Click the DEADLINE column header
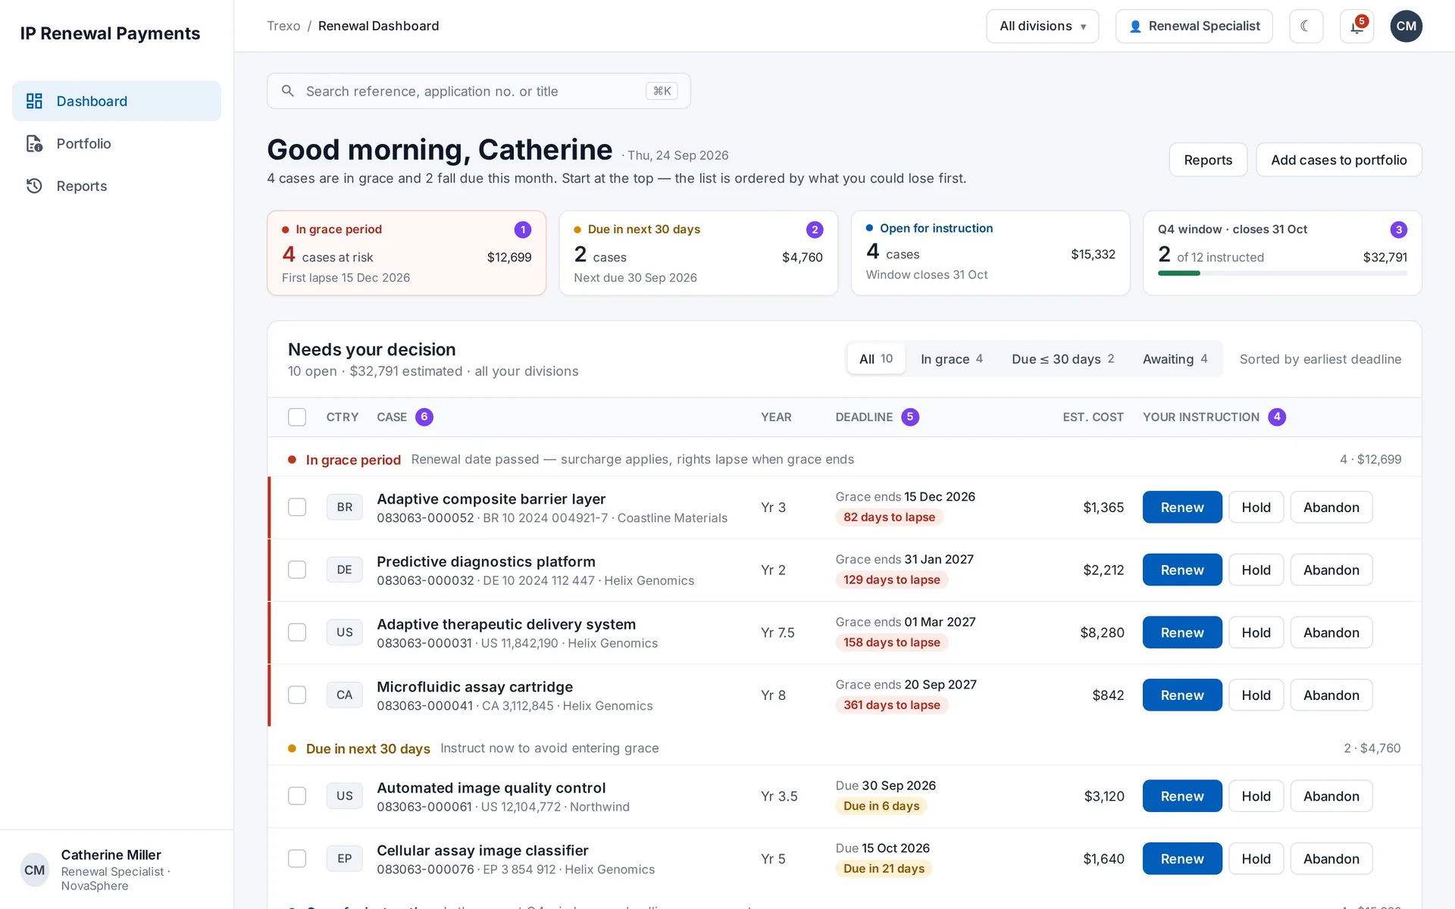Image resolution: width=1455 pixels, height=909 pixels. [864, 417]
